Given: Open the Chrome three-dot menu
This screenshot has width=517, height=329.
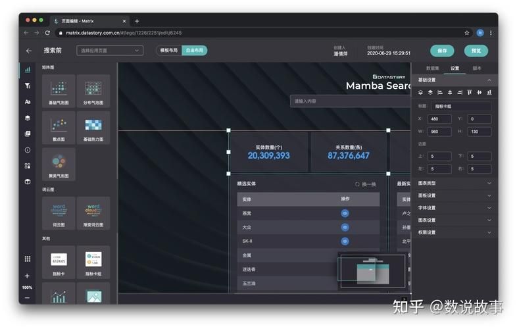Looking at the screenshot, I should [x=491, y=33].
